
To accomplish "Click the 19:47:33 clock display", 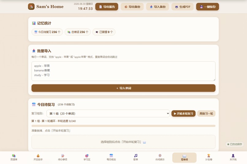I will coord(85,9).
